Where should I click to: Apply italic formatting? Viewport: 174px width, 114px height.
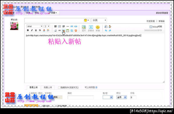[x=32, y=30]
